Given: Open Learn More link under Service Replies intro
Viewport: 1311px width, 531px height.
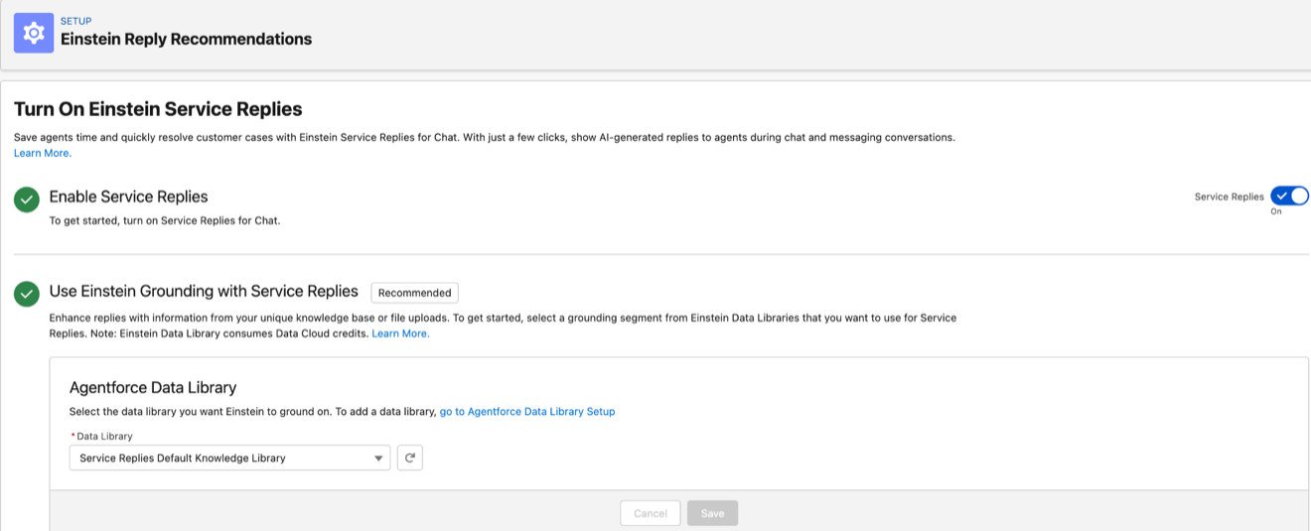Looking at the screenshot, I should pos(43,153).
